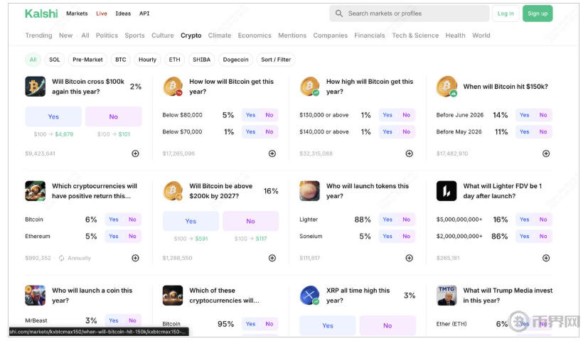The width and height of the screenshot is (588, 341).
Task: Toggle the Dogecoin filter chip
Action: [235, 60]
